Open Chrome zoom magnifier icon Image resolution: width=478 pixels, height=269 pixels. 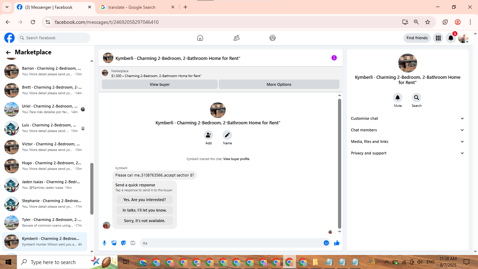pyautogui.click(x=416, y=22)
